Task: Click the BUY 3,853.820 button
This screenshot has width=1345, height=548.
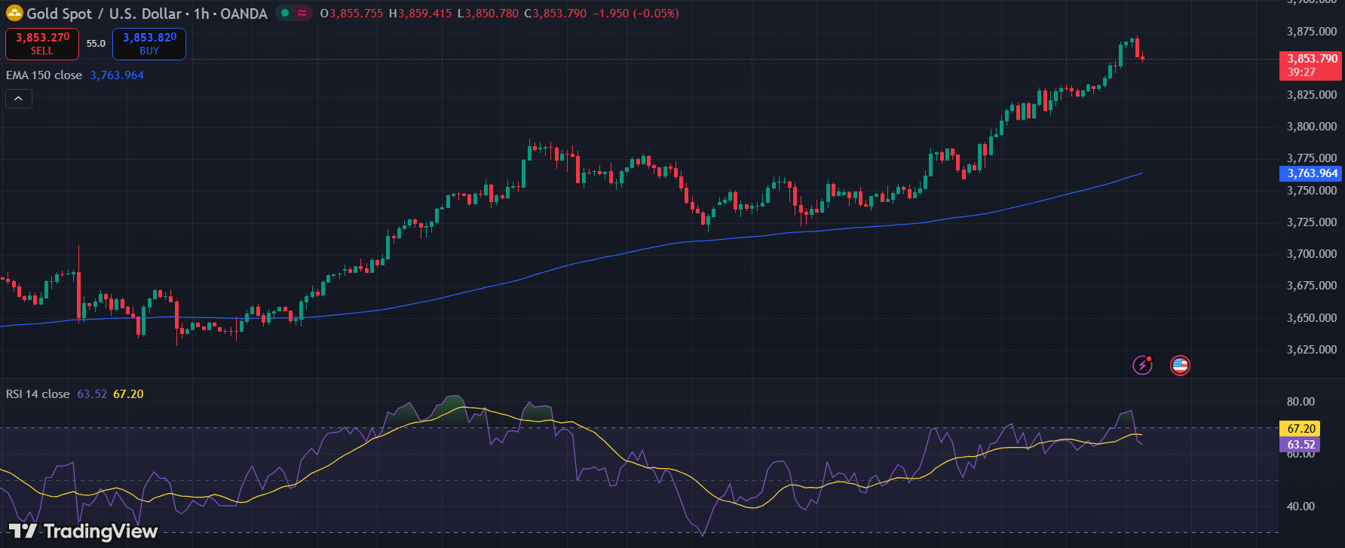Action: pos(149,44)
